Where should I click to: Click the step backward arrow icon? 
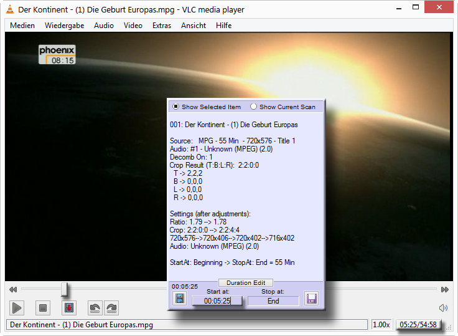coord(95,308)
